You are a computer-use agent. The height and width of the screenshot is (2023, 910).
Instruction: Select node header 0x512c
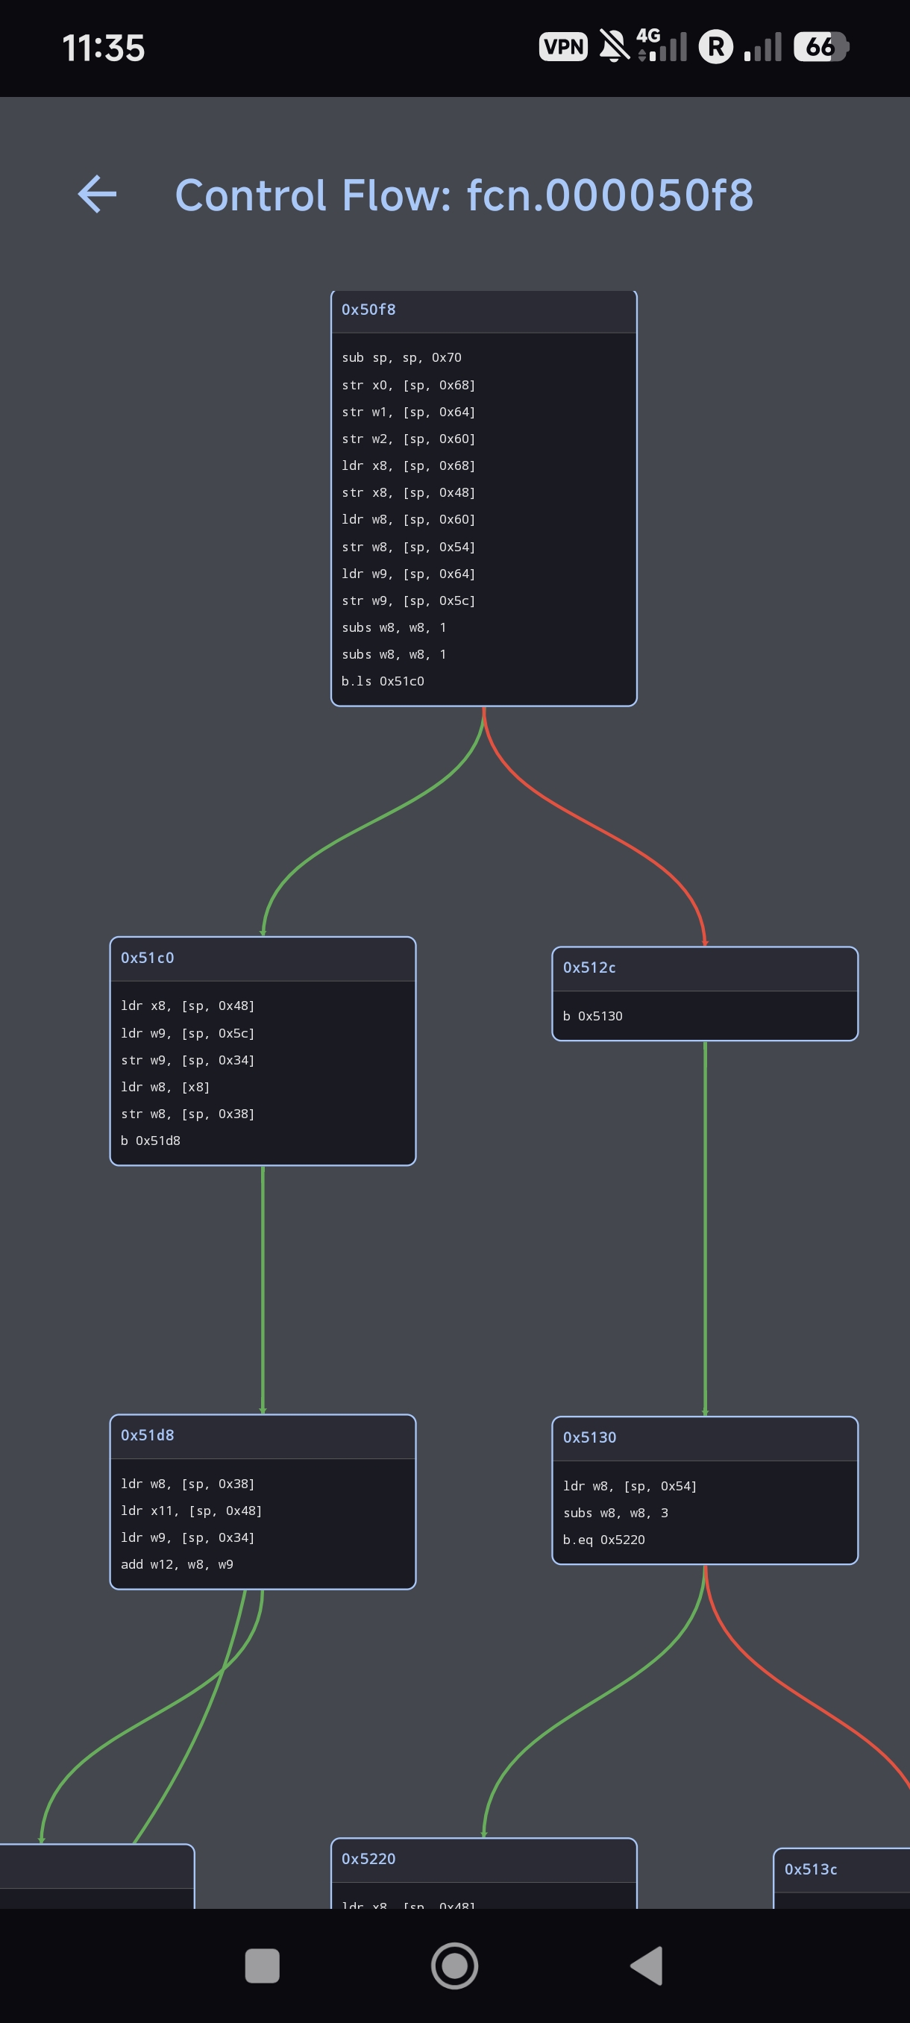[x=704, y=968]
